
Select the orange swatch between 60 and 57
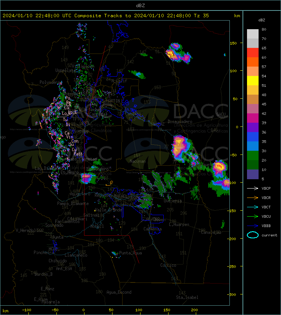pos(253,62)
